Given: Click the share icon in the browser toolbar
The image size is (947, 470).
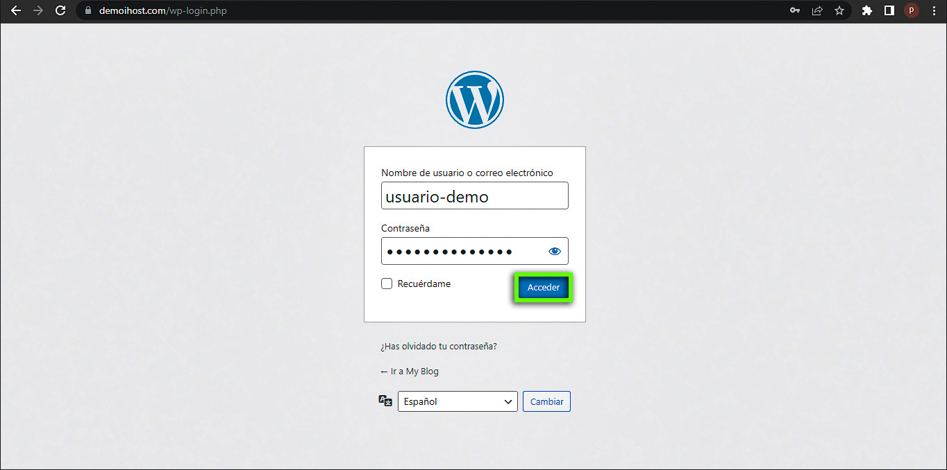Looking at the screenshot, I should tap(816, 10).
